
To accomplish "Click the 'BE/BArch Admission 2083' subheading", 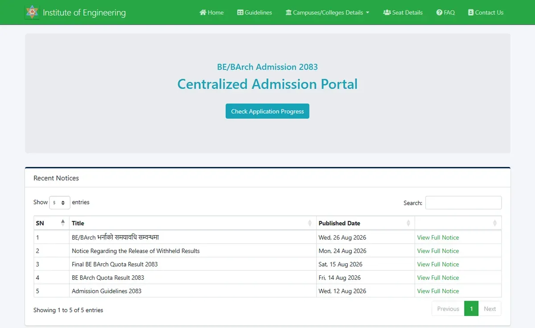I will pyautogui.click(x=267, y=67).
